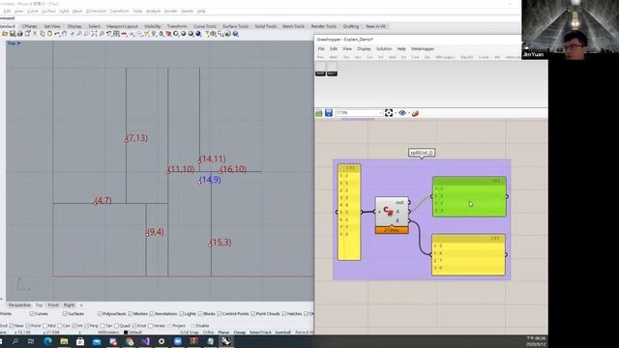Open File Explorer from the taskbar
The width and height of the screenshot is (619, 348).
point(64,341)
